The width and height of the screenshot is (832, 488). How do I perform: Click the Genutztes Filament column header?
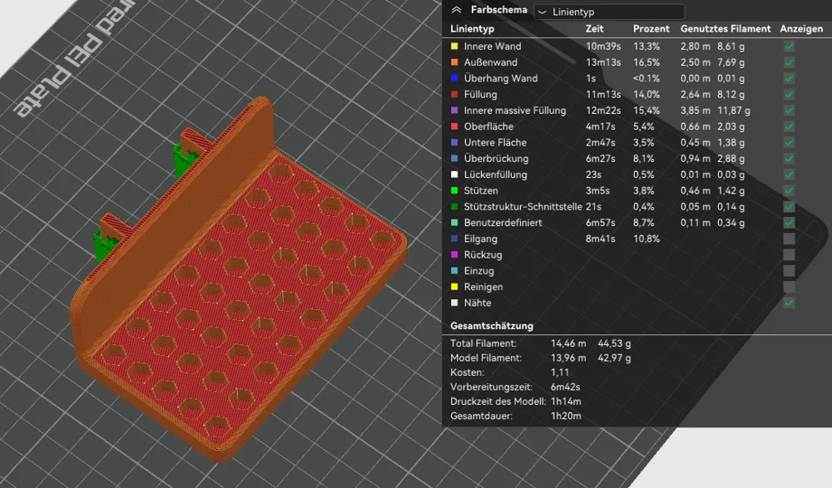click(x=726, y=28)
